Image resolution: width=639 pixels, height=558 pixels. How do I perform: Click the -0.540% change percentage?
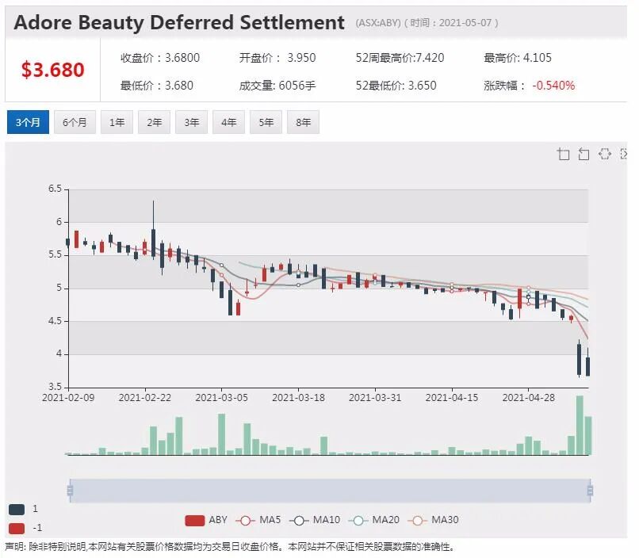point(553,86)
